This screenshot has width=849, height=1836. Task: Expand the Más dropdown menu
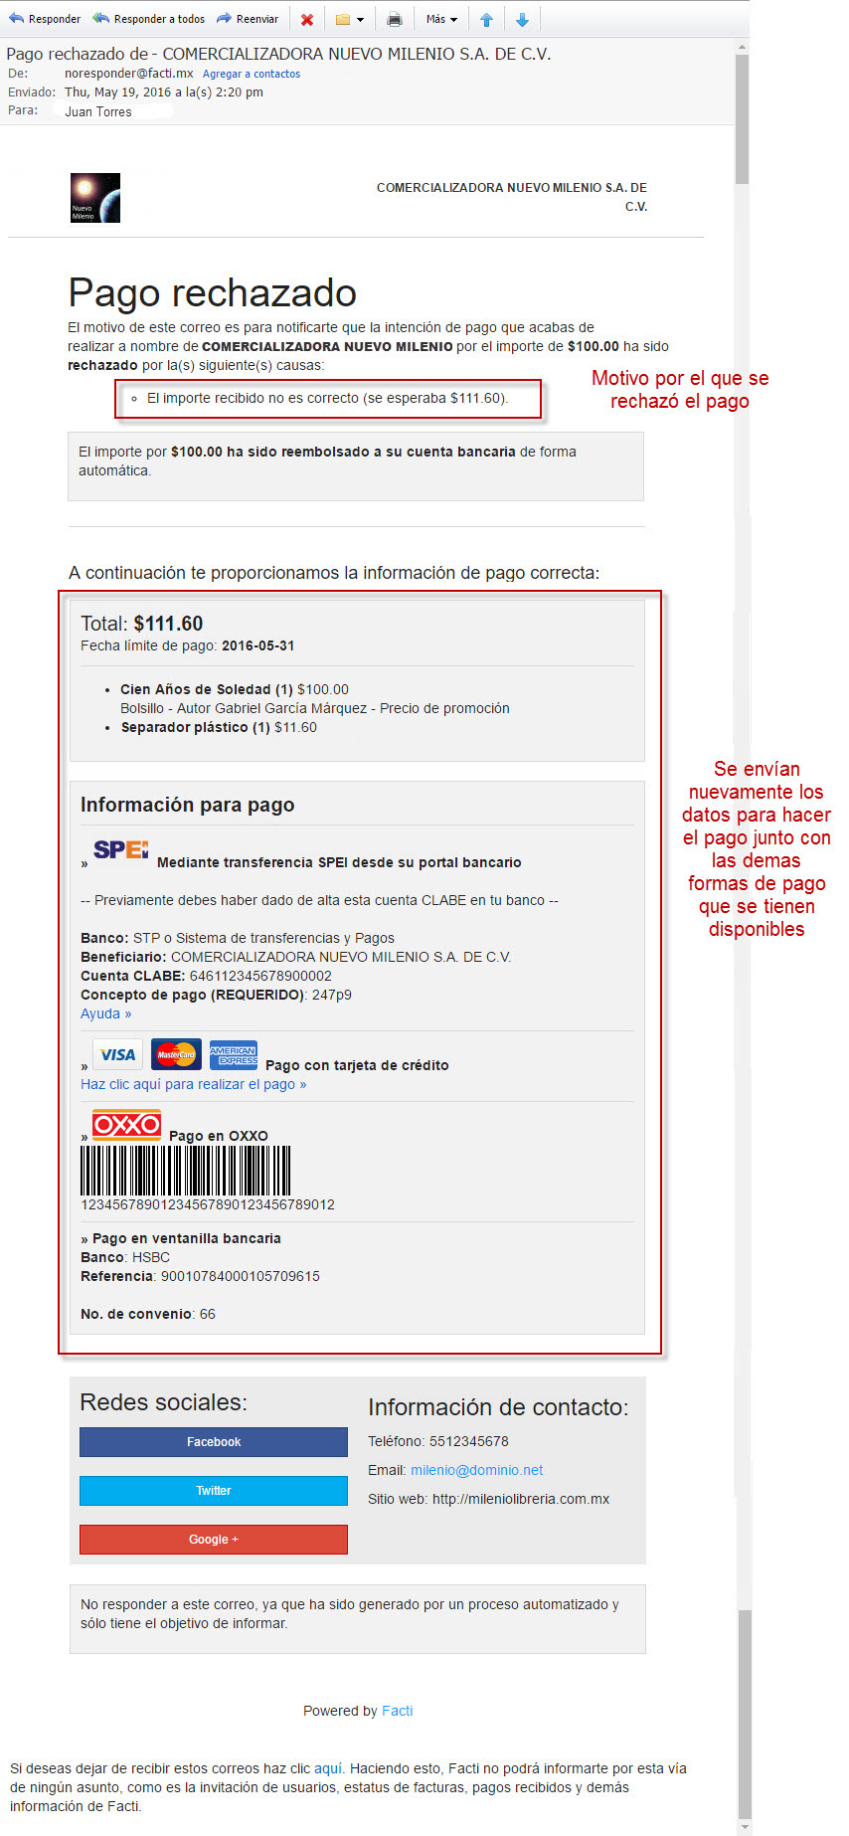(441, 19)
